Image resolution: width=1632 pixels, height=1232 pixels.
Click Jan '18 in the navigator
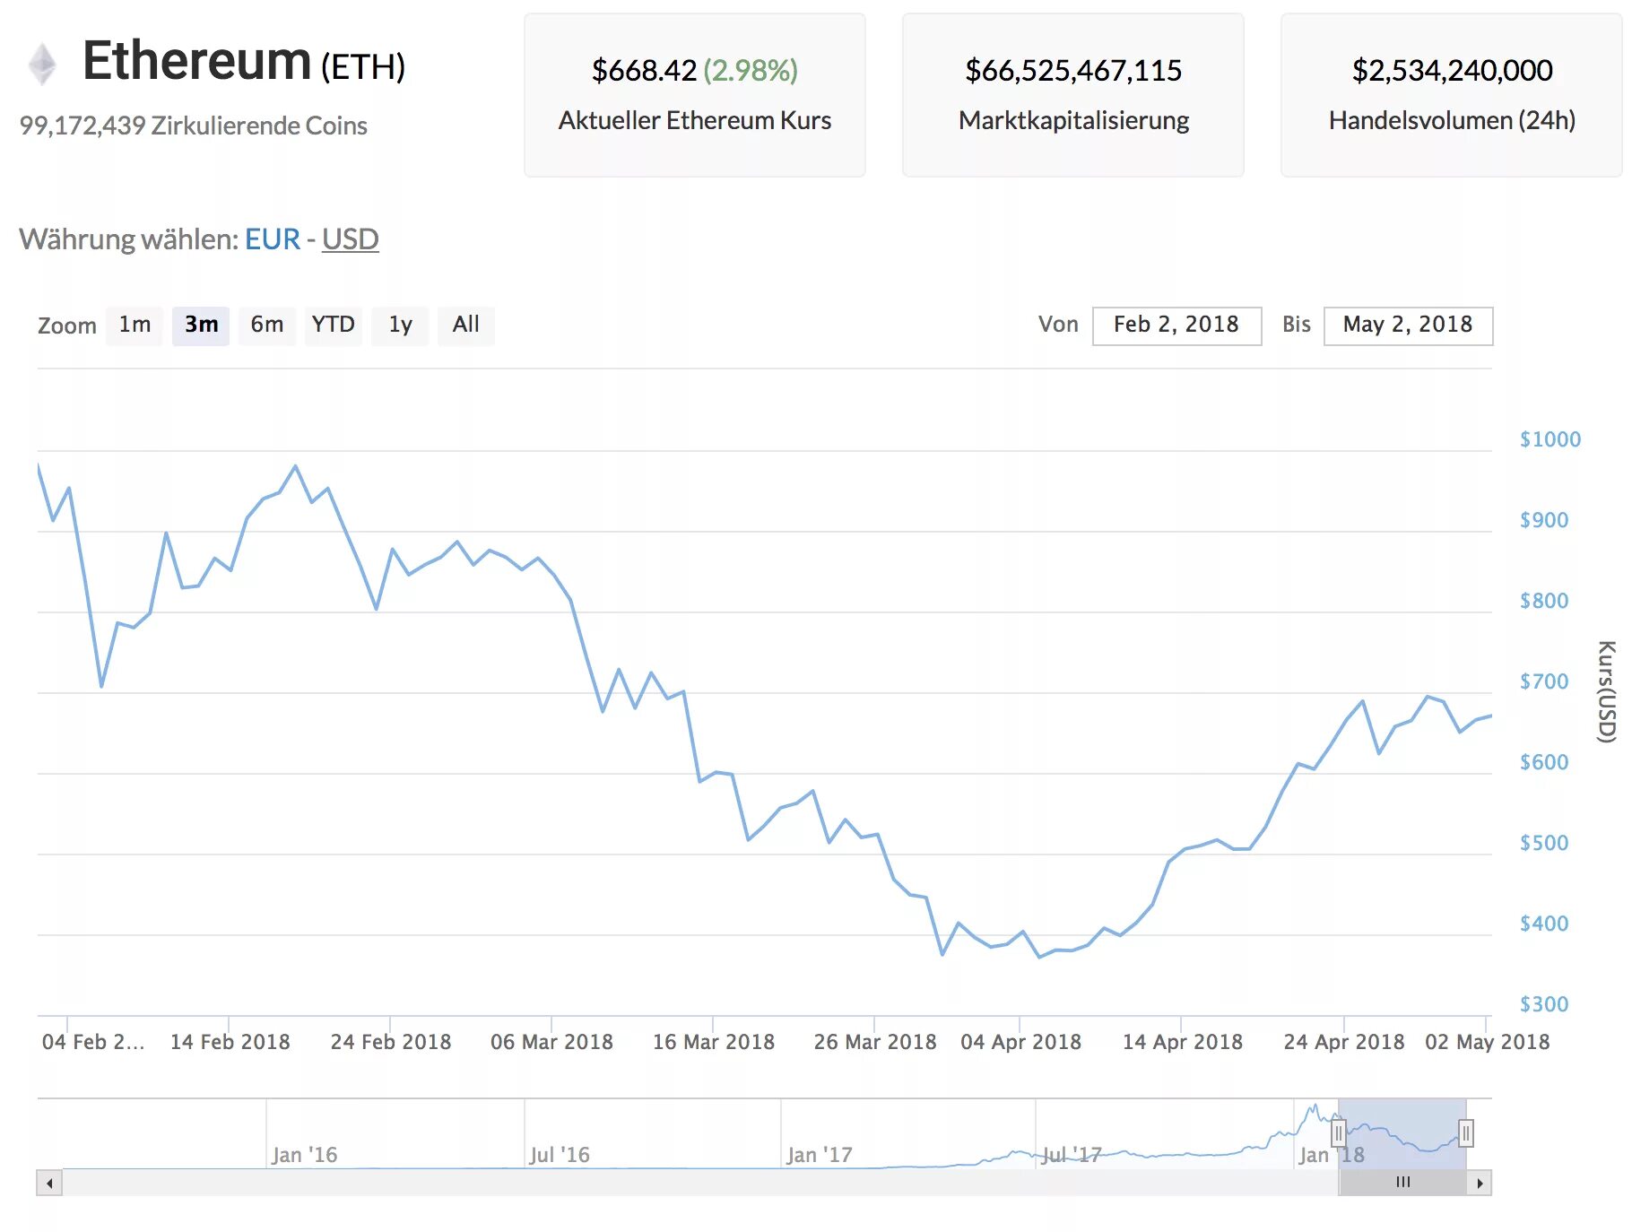(1332, 1155)
